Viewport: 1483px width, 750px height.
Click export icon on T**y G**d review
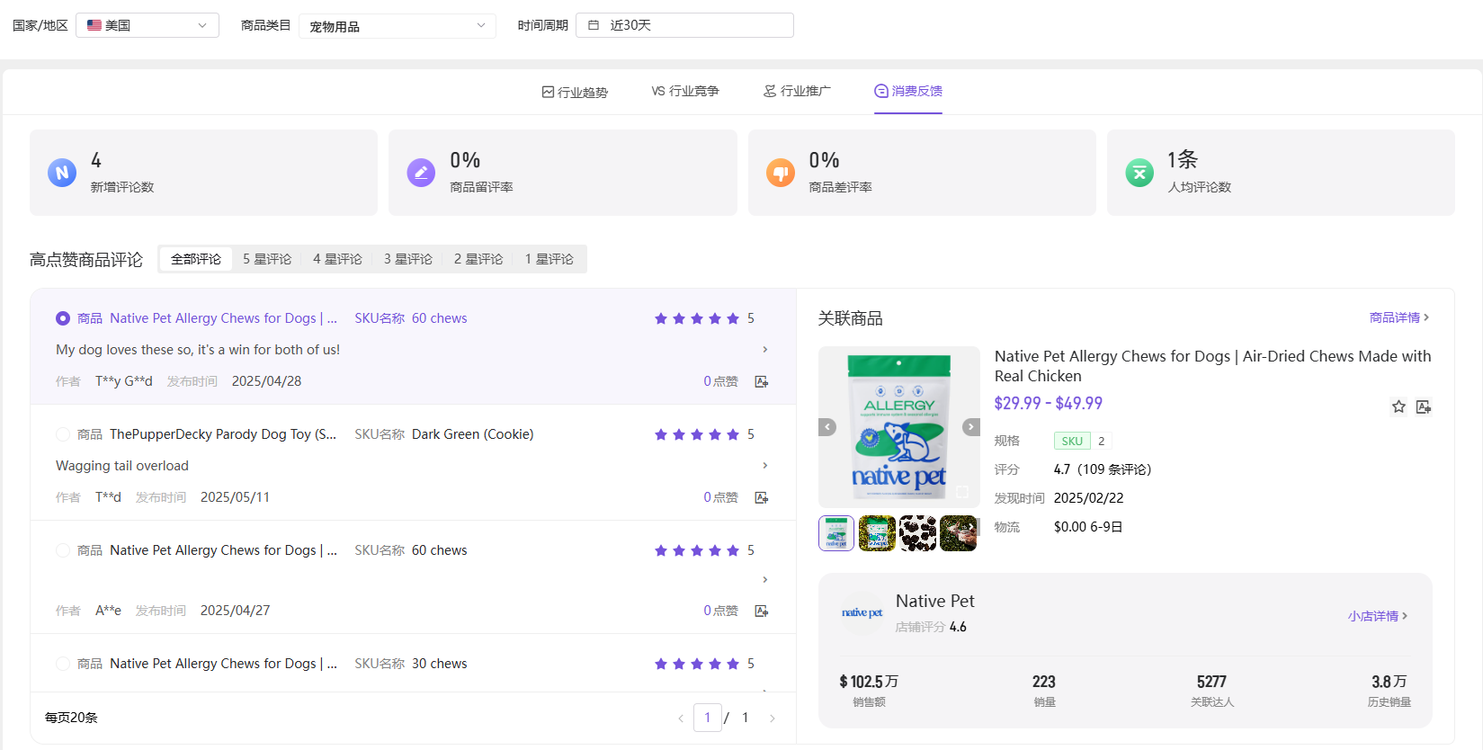pyautogui.click(x=762, y=381)
